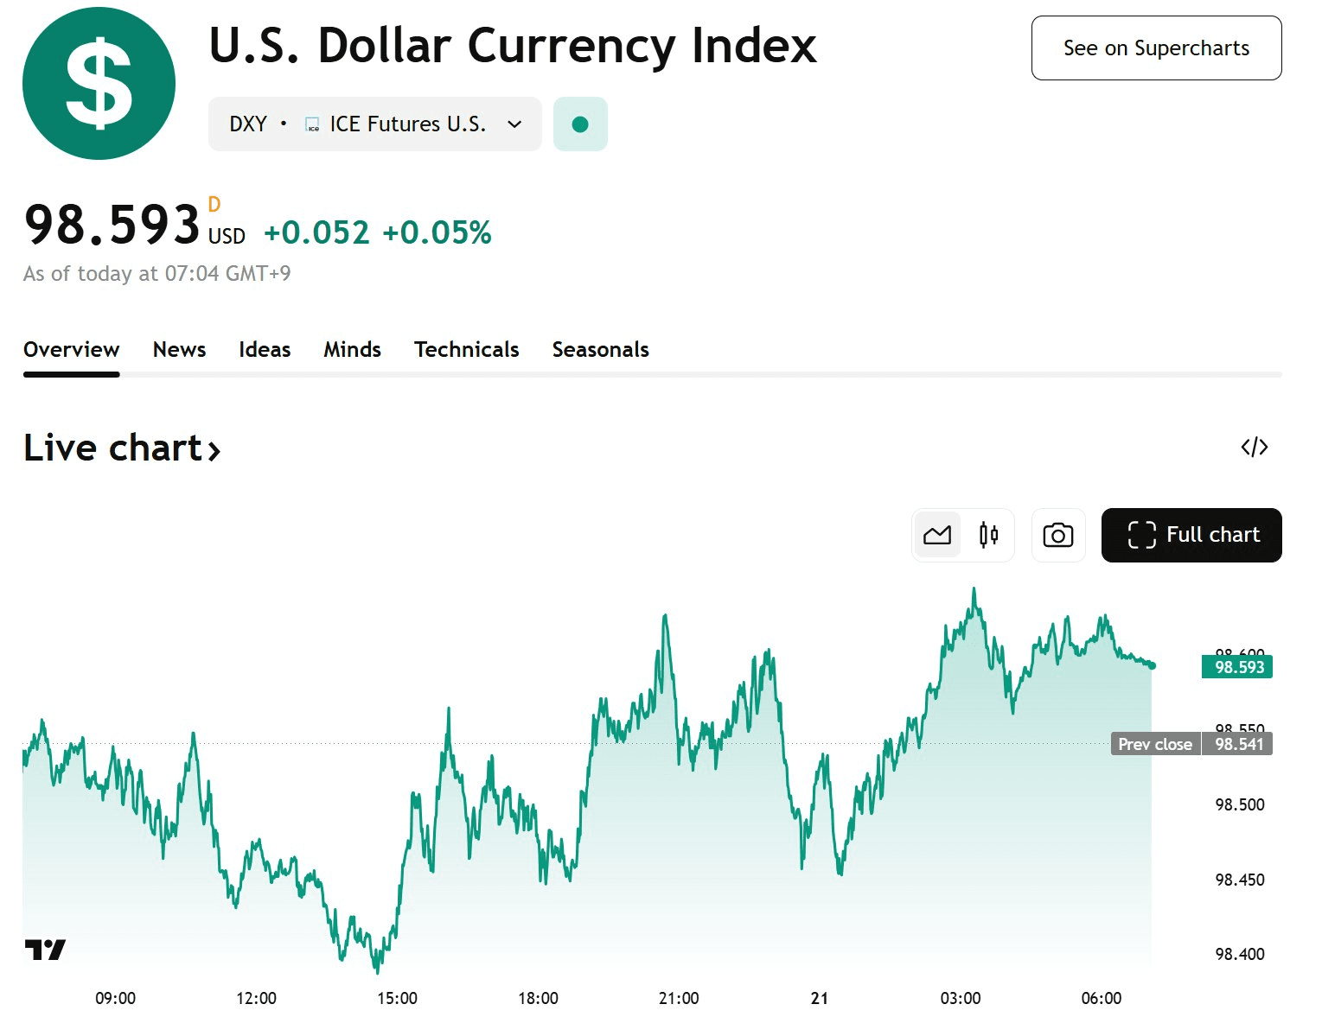Go to the Ideas tab
The width and height of the screenshot is (1322, 1036).
[265, 349]
